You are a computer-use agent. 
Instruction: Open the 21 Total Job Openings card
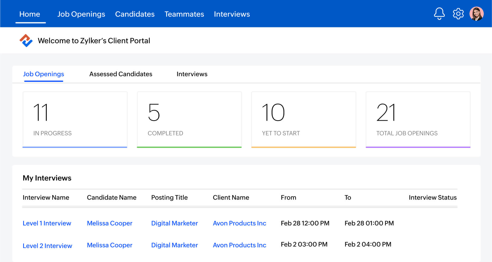click(418, 119)
